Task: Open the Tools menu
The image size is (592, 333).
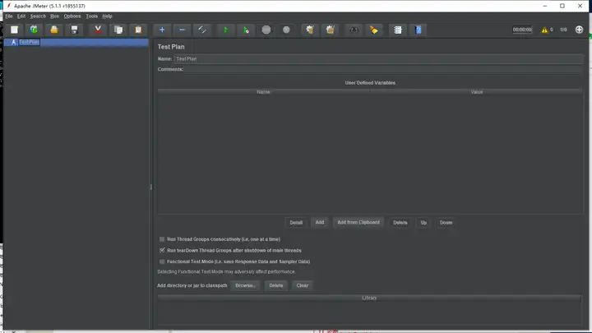Action: (x=92, y=16)
